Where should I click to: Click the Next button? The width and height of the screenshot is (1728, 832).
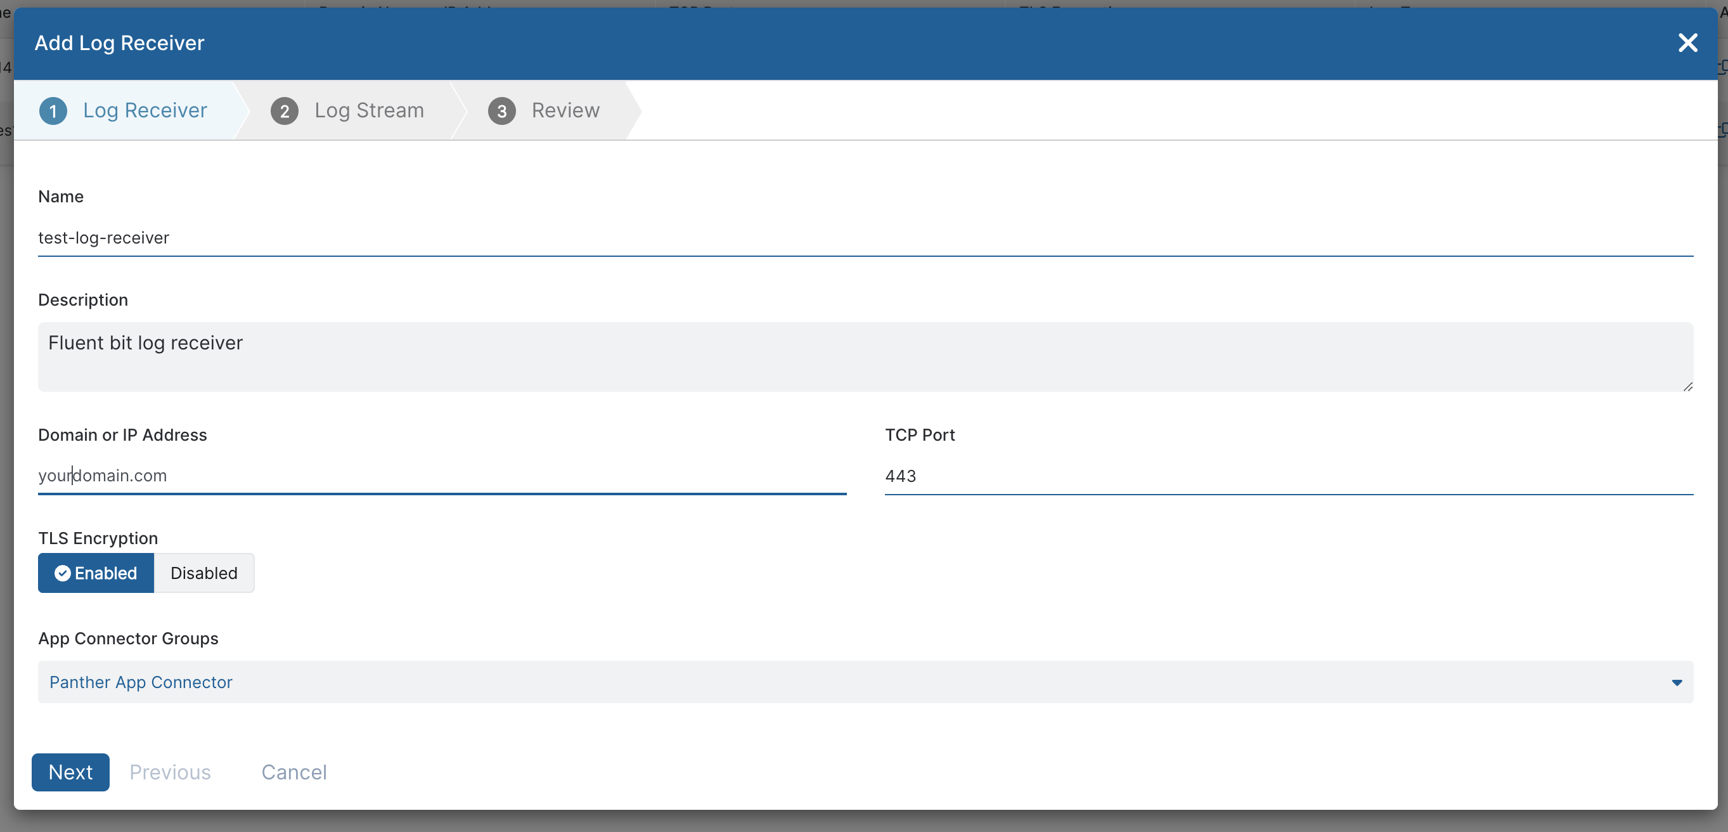70,772
